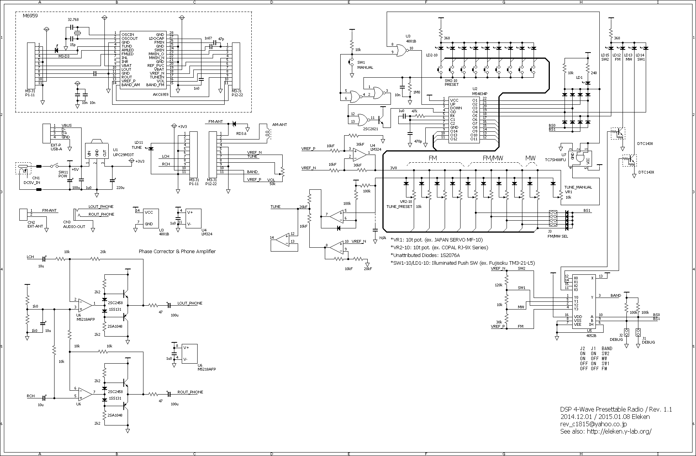Select the M54834P chip part number

pyautogui.click(x=479, y=93)
